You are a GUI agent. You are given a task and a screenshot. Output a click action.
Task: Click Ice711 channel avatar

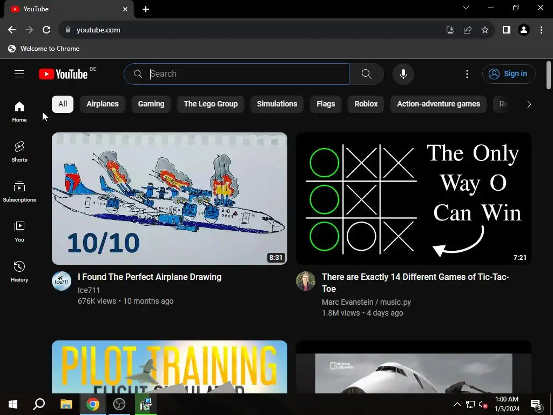pyautogui.click(x=62, y=281)
